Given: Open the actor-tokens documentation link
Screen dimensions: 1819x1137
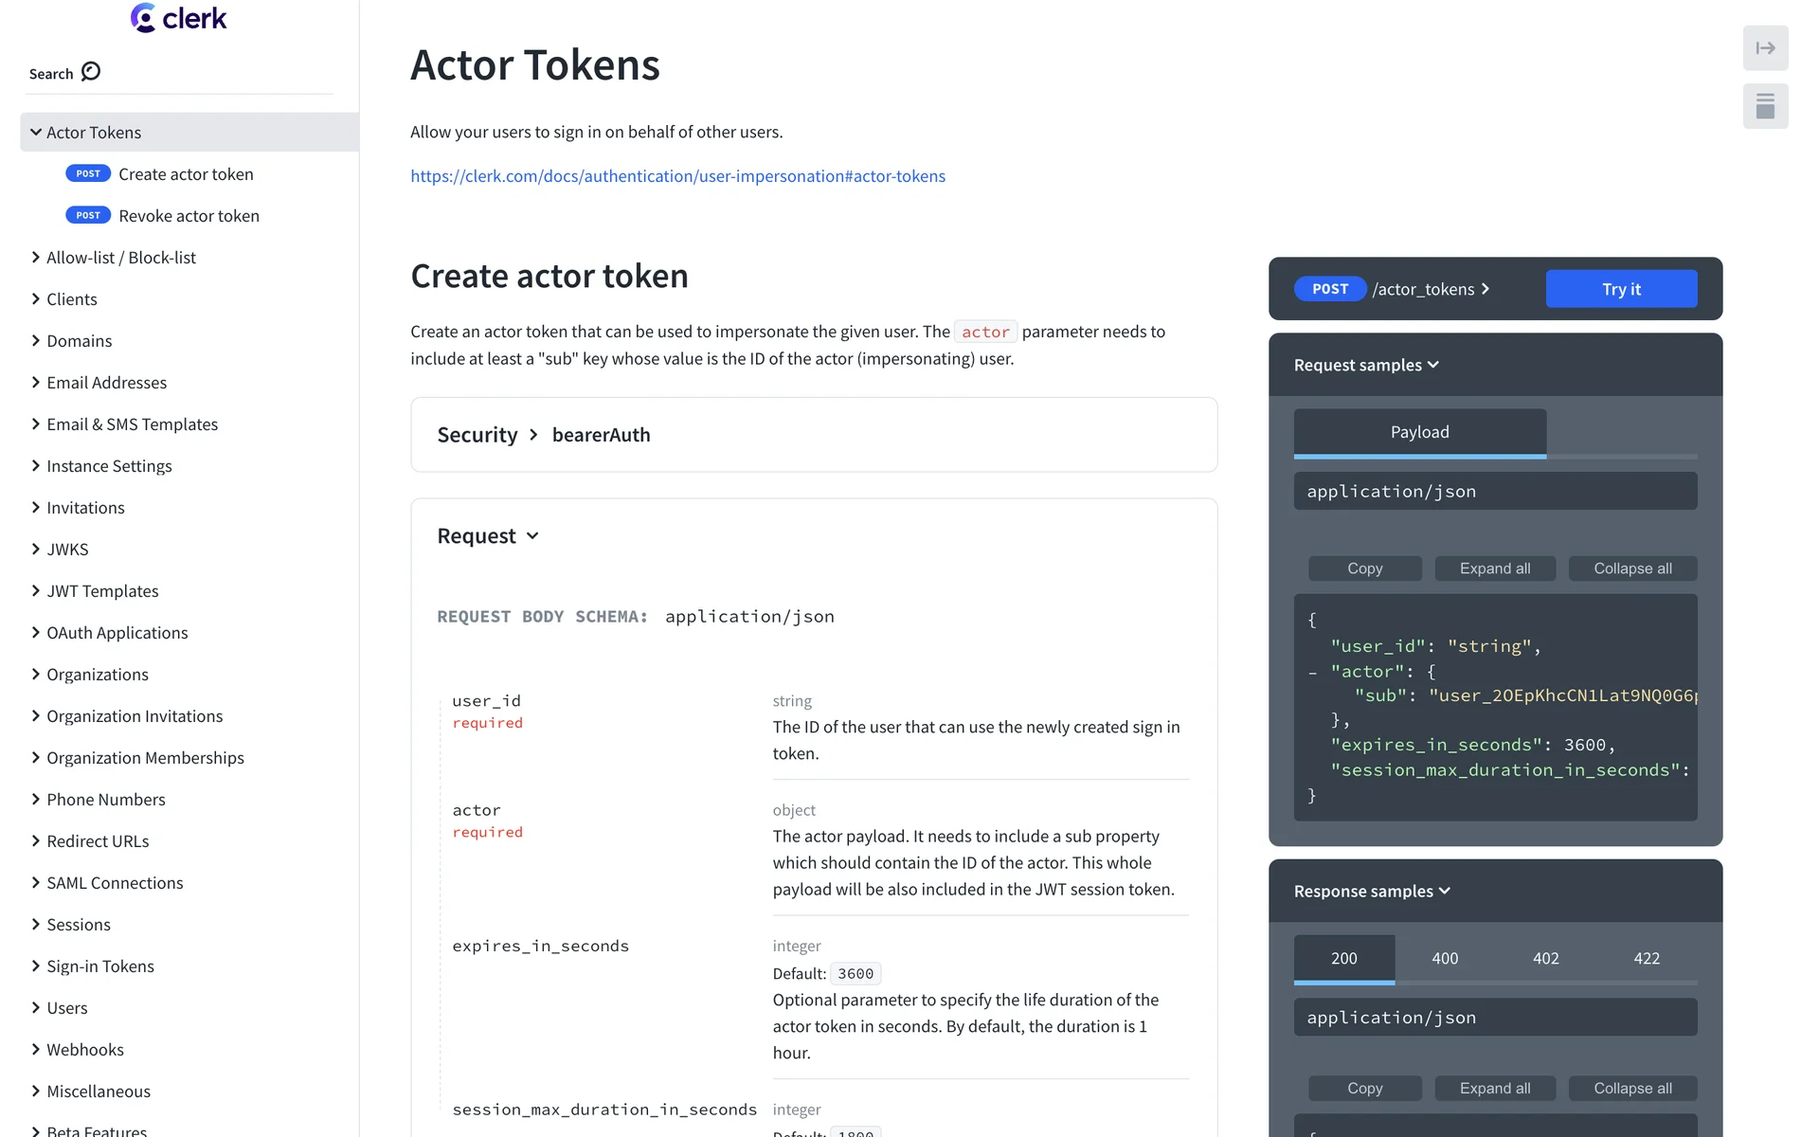Looking at the screenshot, I should tap(677, 176).
